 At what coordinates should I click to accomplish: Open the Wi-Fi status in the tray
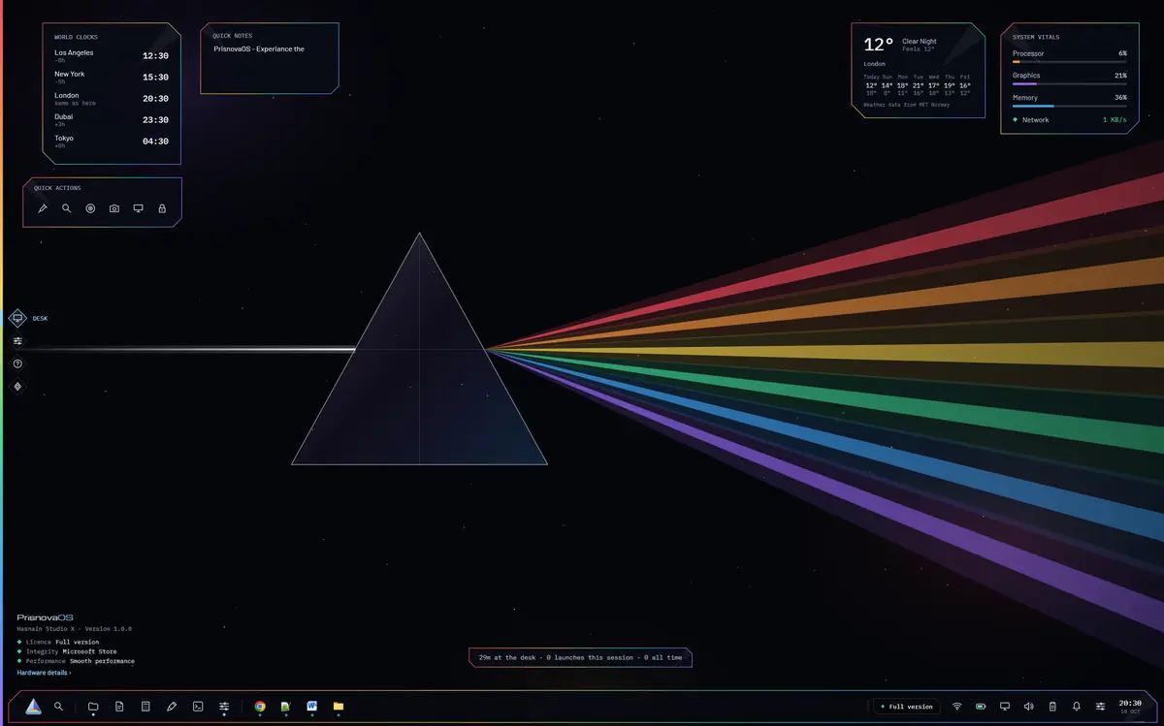957,707
